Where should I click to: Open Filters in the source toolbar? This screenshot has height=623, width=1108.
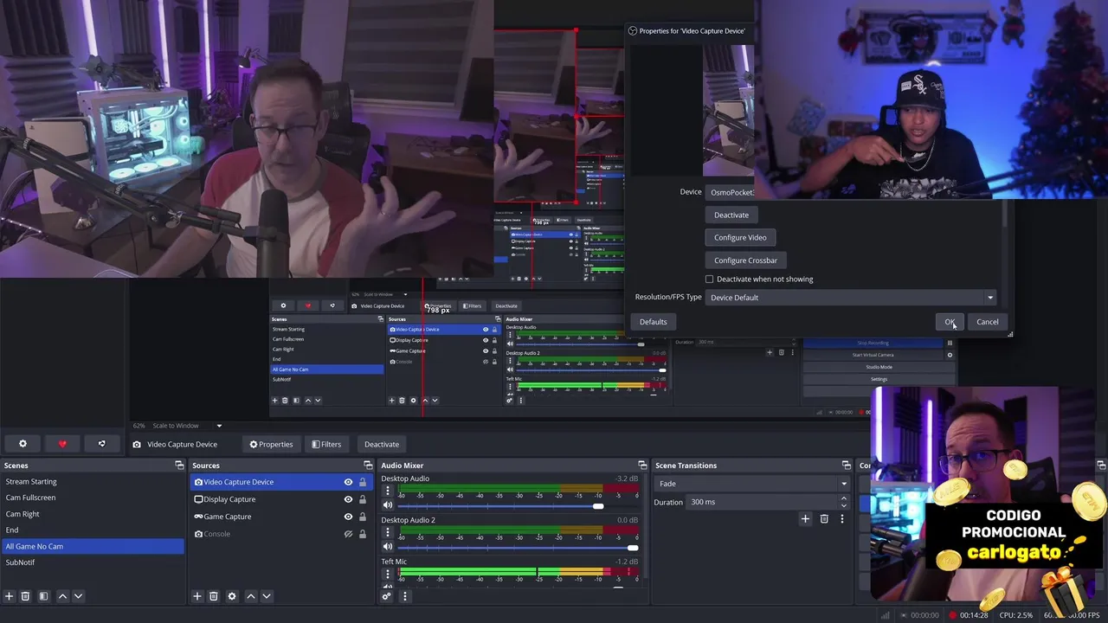pos(326,444)
